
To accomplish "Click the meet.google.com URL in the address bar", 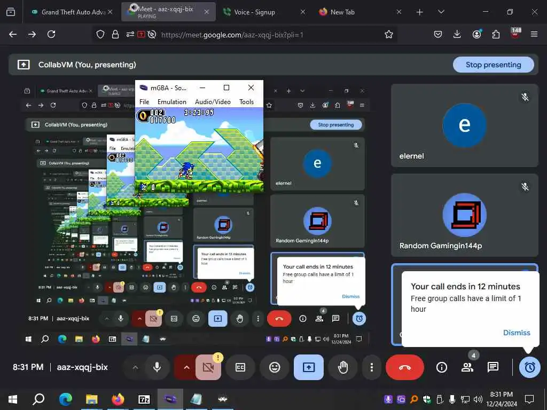I will click(x=232, y=35).
